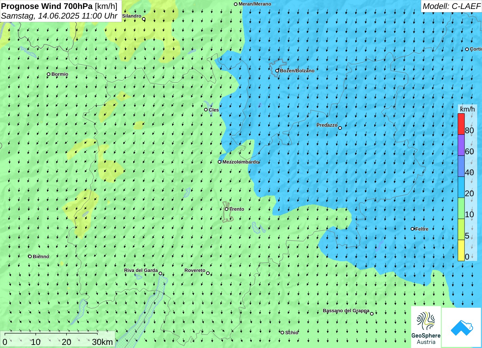Select the date text 'Samstag, 14.06.2025 11:00 Uhr'
The height and width of the screenshot is (348, 482).
click(x=59, y=16)
